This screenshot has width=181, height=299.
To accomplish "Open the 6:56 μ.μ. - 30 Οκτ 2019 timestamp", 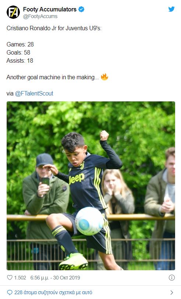I will coord(55,278).
